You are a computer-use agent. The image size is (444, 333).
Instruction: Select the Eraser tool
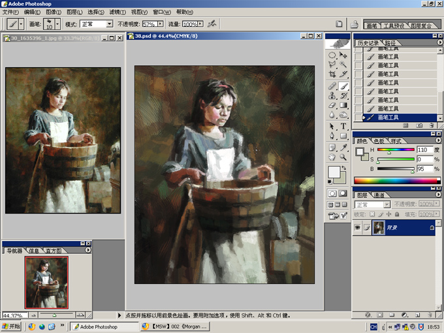(332, 105)
